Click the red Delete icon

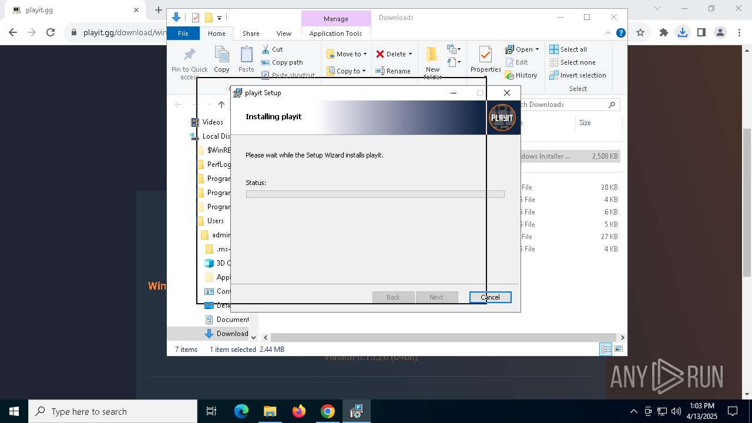380,54
